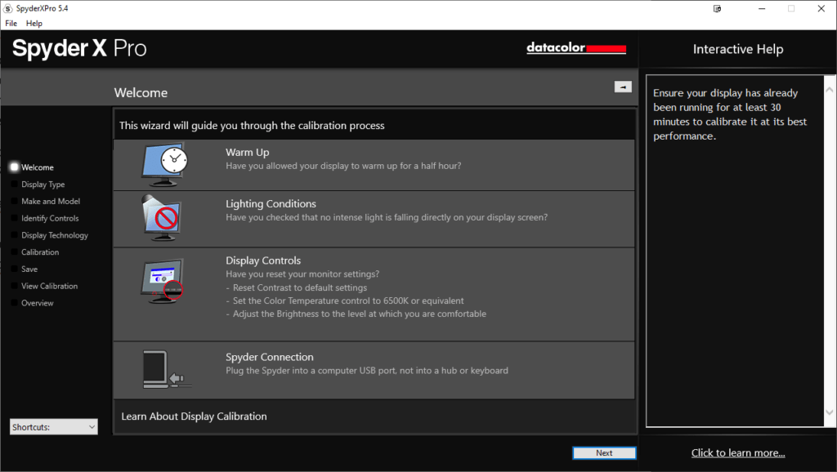Collapse help panel with arrow button
The width and height of the screenshot is (837, 472).
click(x=623, y=87)
